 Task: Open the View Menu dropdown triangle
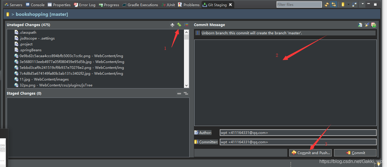[363, 4]
